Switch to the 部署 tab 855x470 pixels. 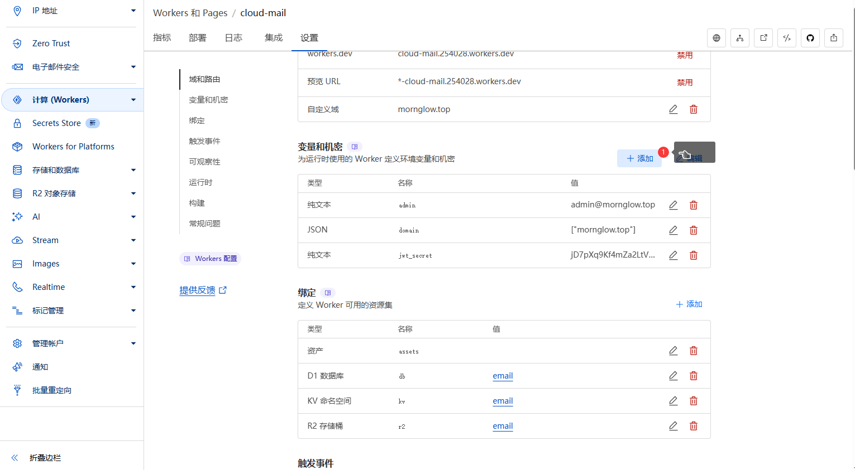pos(197,38)
